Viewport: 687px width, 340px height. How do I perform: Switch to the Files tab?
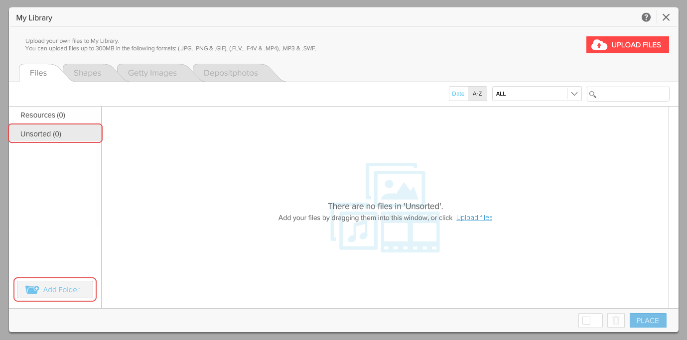(38, 73)
